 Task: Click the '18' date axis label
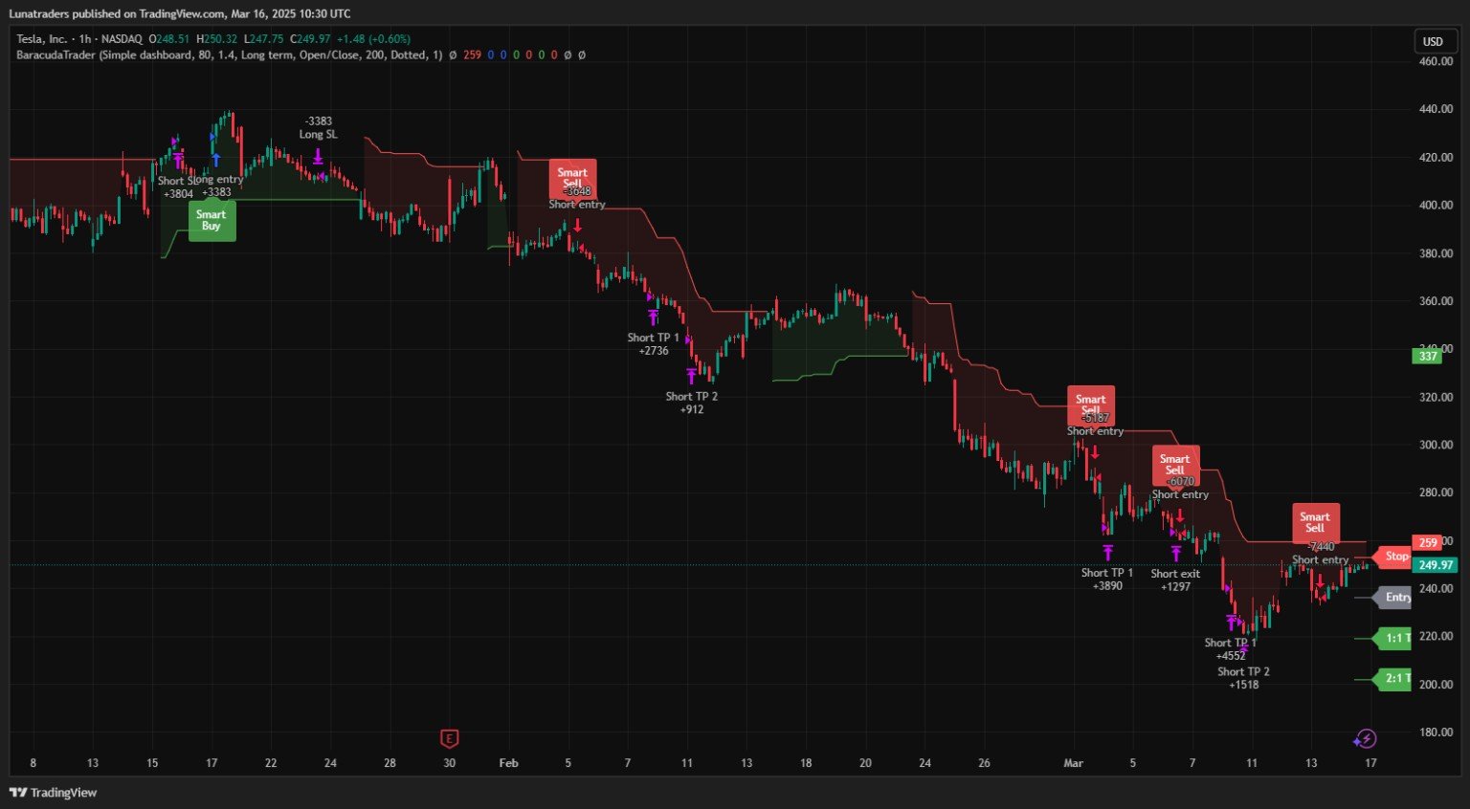coord(806,763)
